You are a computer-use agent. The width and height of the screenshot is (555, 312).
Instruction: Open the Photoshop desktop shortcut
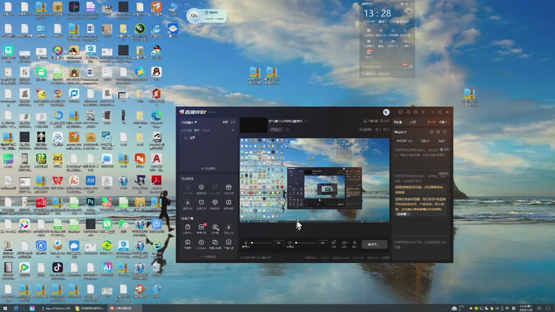91,202
